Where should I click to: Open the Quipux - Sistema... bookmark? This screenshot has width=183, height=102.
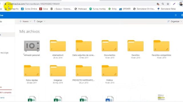click(x=61, y=9)
